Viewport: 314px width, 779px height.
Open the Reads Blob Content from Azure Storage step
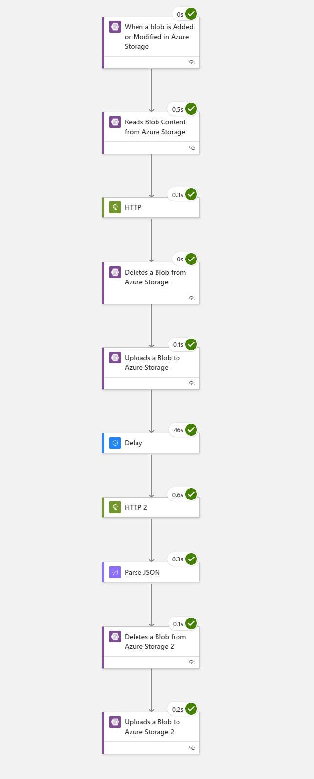click(x=151, y=127)
